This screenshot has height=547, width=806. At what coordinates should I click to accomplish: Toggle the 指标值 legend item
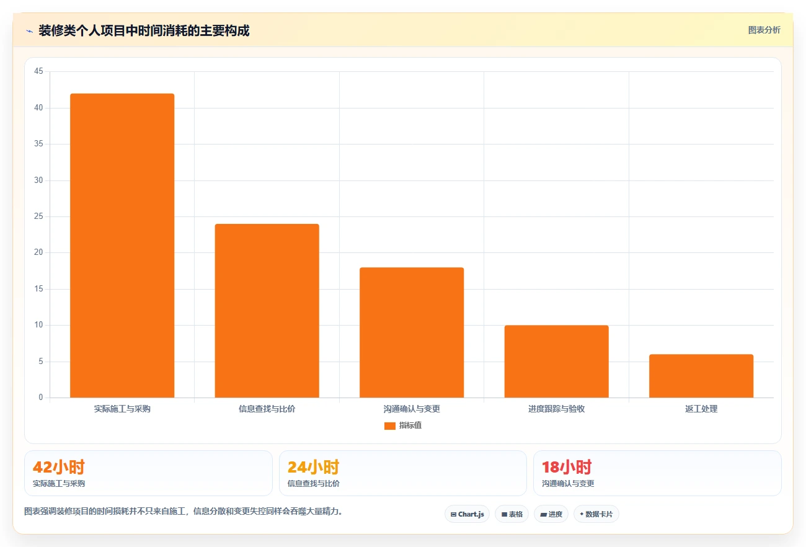403,425
